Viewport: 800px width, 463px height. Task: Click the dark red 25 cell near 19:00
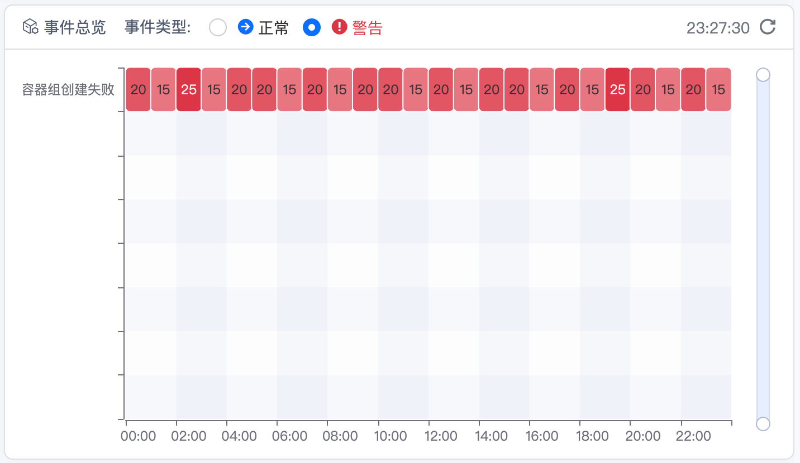[617, 90]
